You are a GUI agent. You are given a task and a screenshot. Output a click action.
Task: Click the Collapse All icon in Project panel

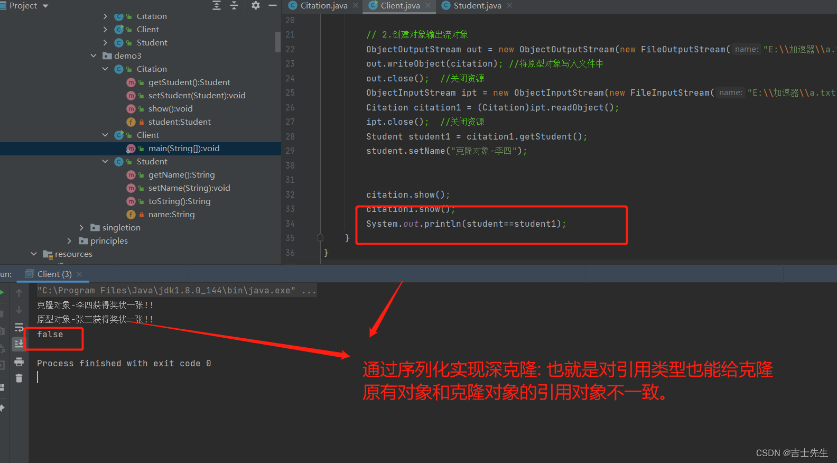pos(234,5)
